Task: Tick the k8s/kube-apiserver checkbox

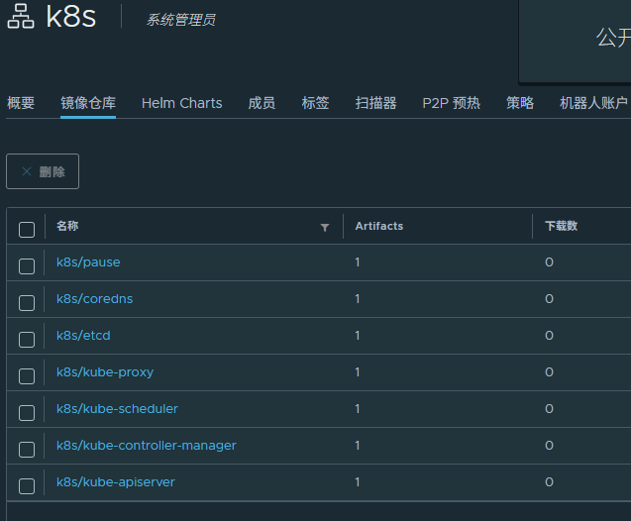Action: click(x=27, y=486)
